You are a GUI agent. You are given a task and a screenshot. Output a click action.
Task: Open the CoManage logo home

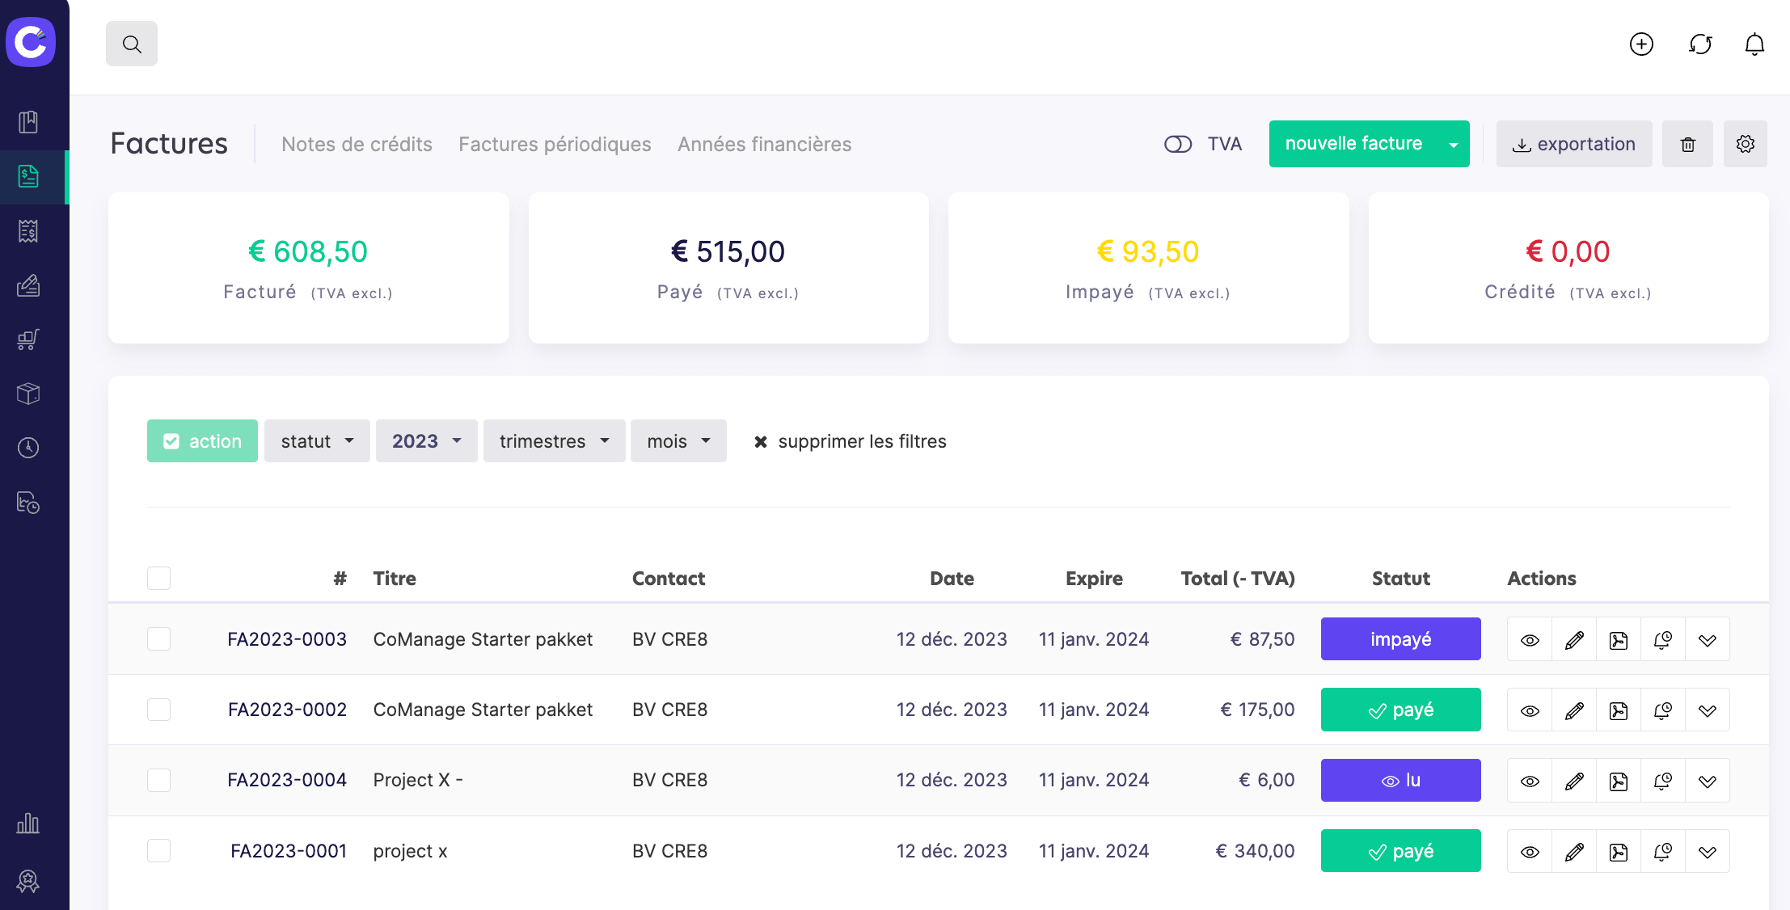[x=31, y=41]
